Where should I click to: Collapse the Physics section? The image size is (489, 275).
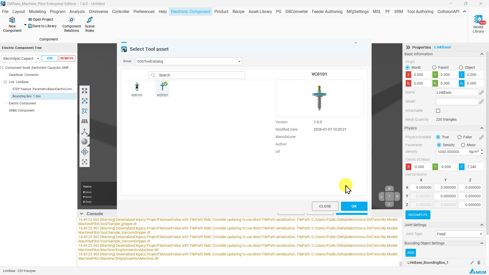pyautogui.click(x=482, y=128)
